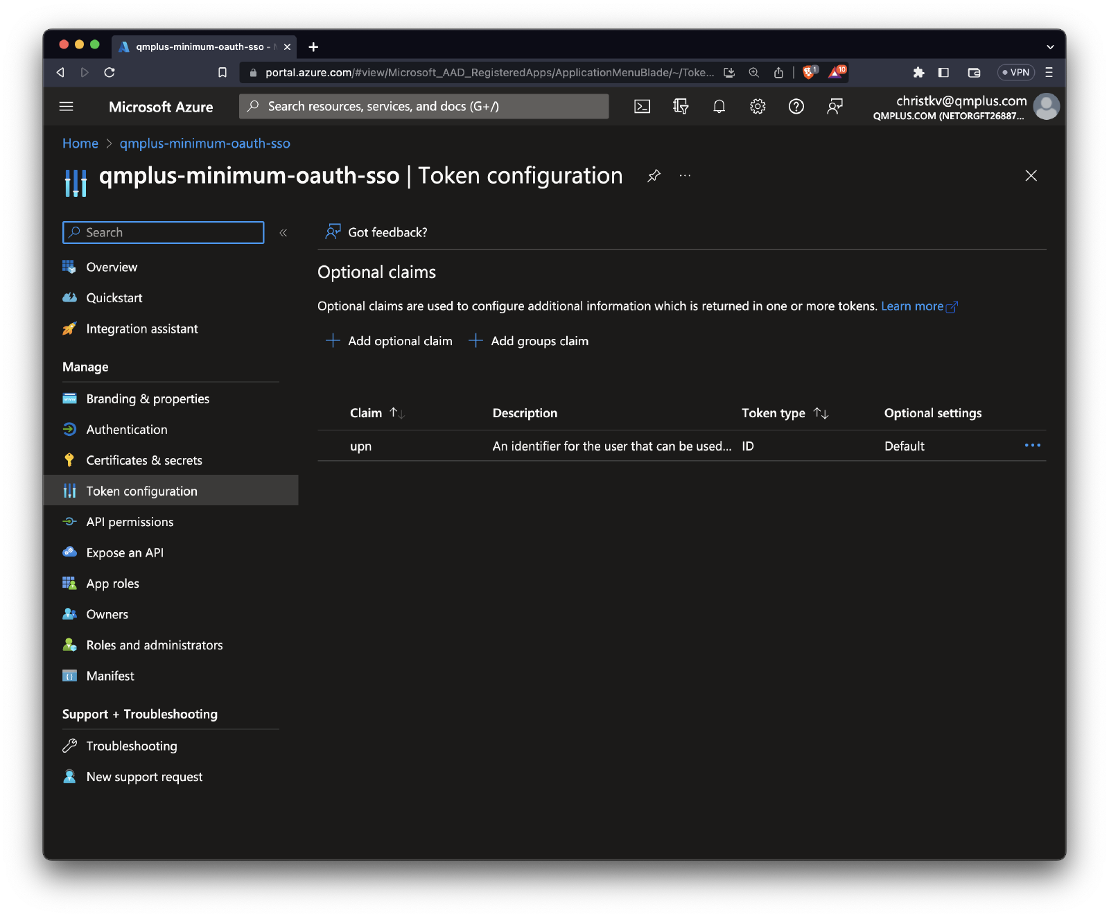Open the notifications bell
This screenshot has width=1109, height=917.
coord(719,106)
